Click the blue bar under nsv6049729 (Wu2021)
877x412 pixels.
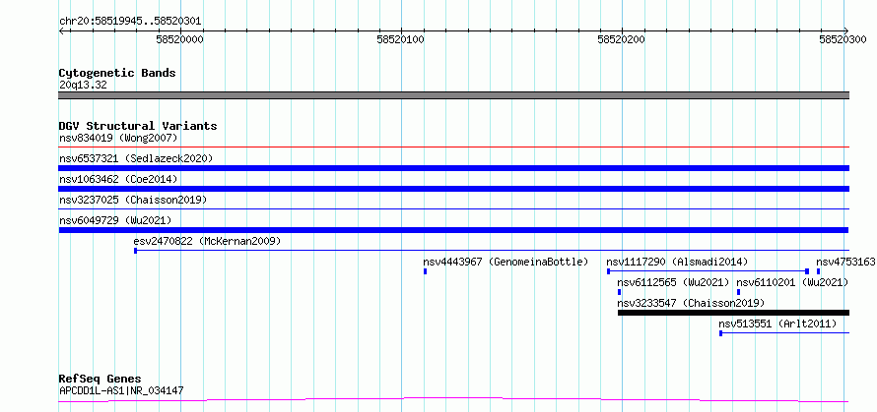pyautogui.click(x=454, y=230)
